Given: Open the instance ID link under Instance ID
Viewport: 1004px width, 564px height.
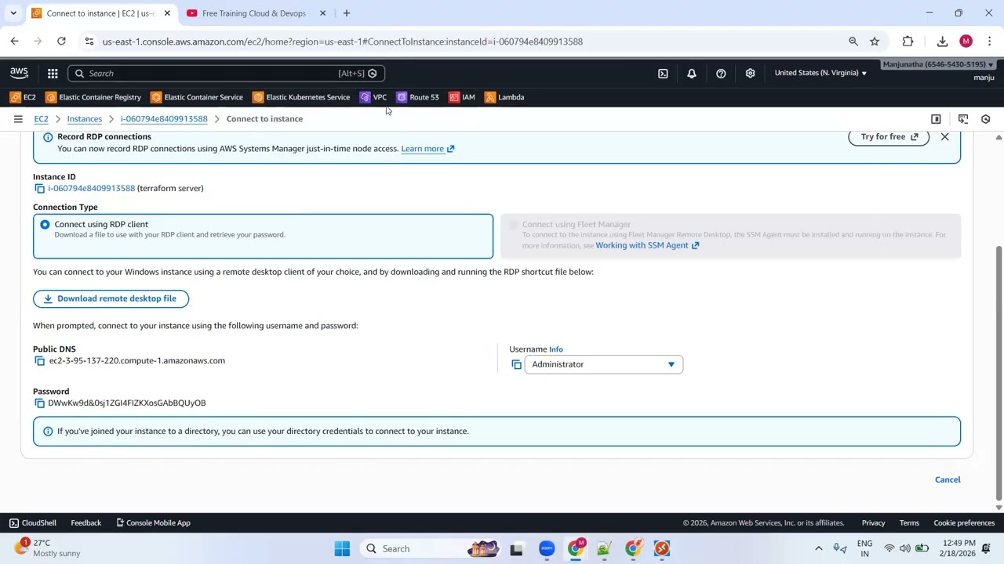Looking at the screenshot, I should 91,189.
